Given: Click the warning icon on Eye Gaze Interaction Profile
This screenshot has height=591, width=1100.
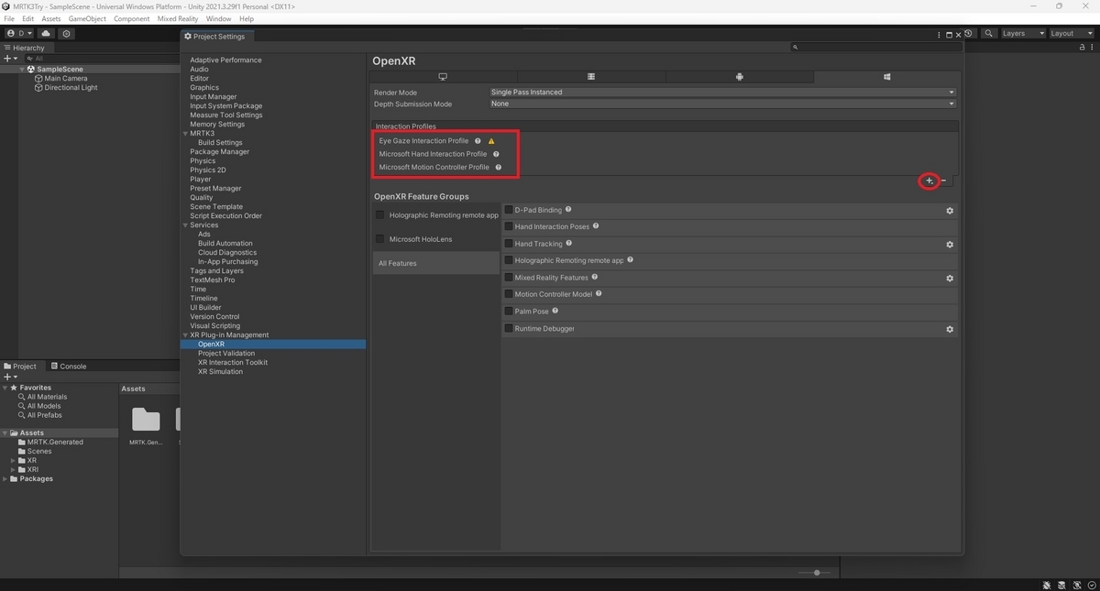Looking at the screenshot, I should point(491,141).
